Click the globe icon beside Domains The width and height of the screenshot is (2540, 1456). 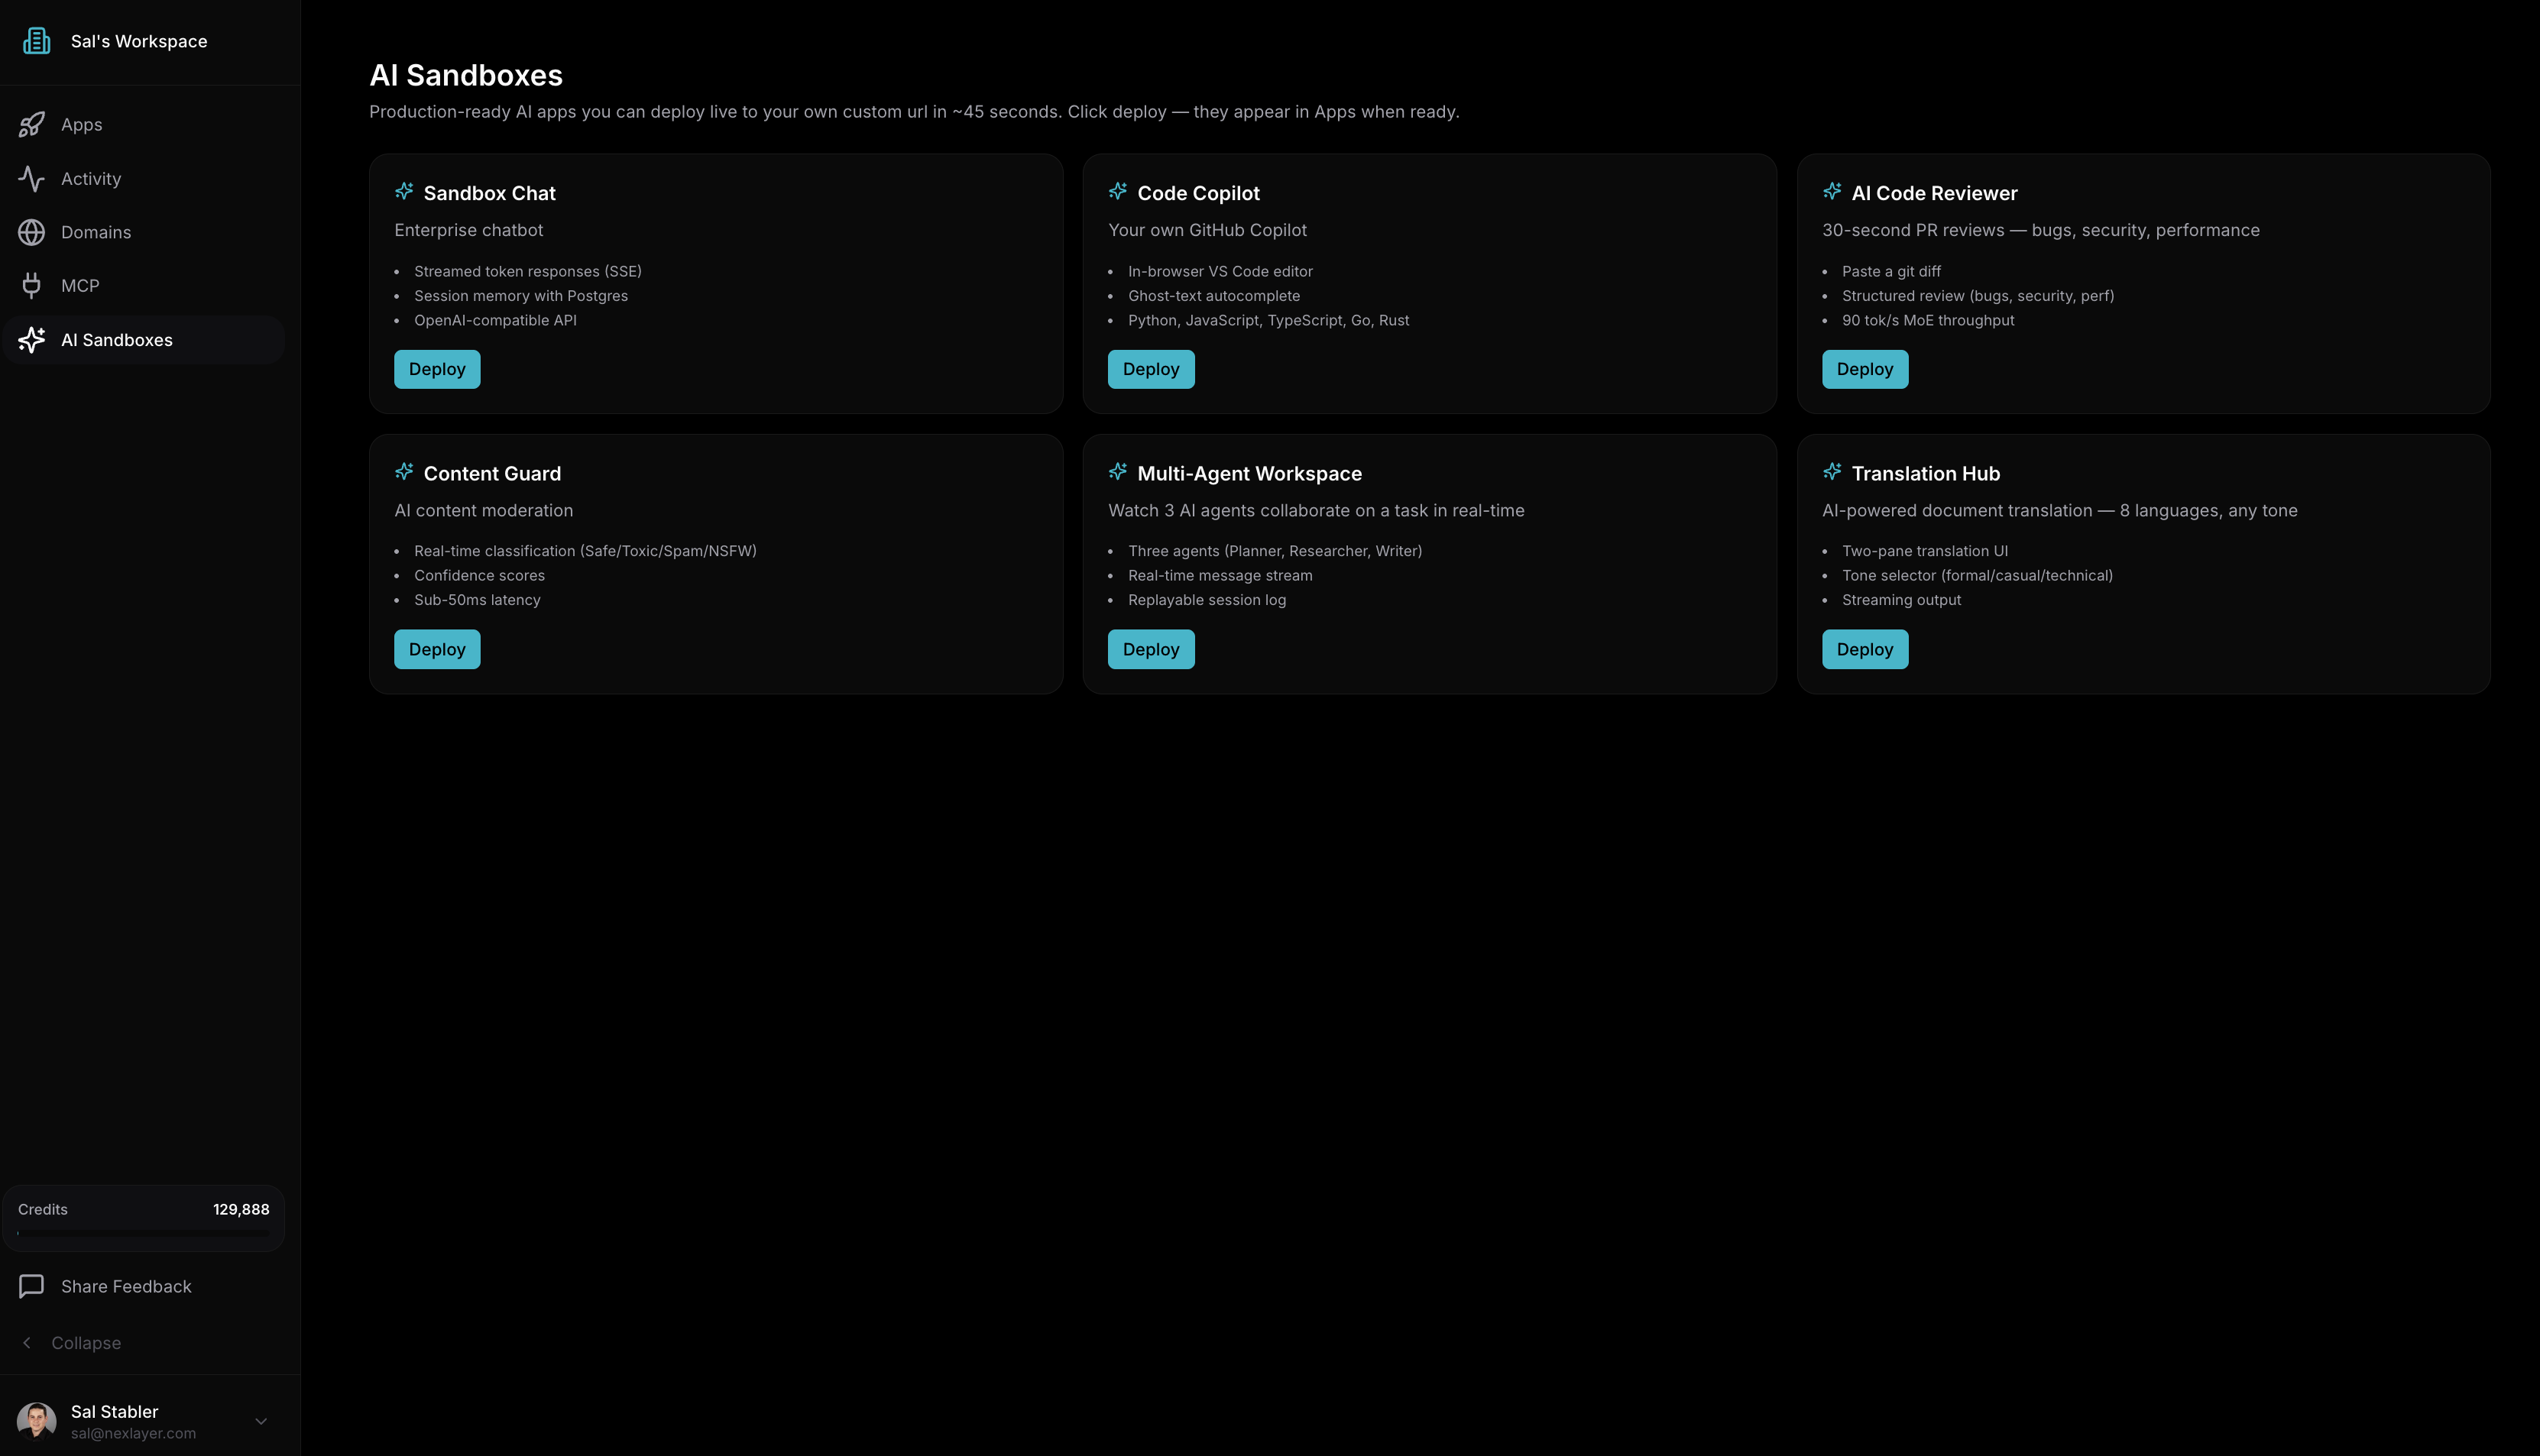point(32,232)
